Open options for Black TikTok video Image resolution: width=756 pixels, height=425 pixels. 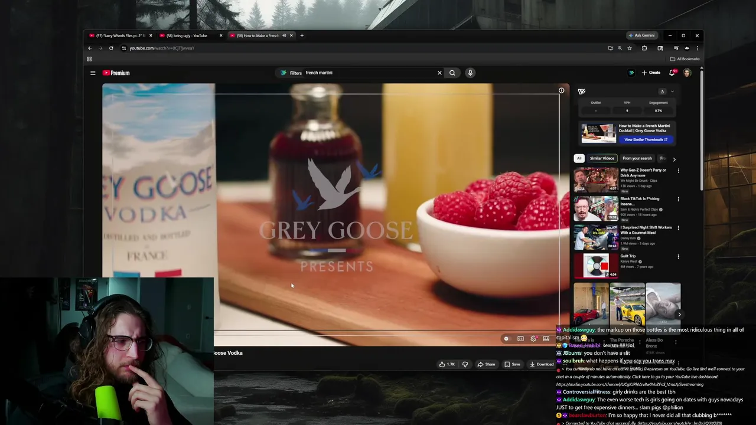(678, 200)
